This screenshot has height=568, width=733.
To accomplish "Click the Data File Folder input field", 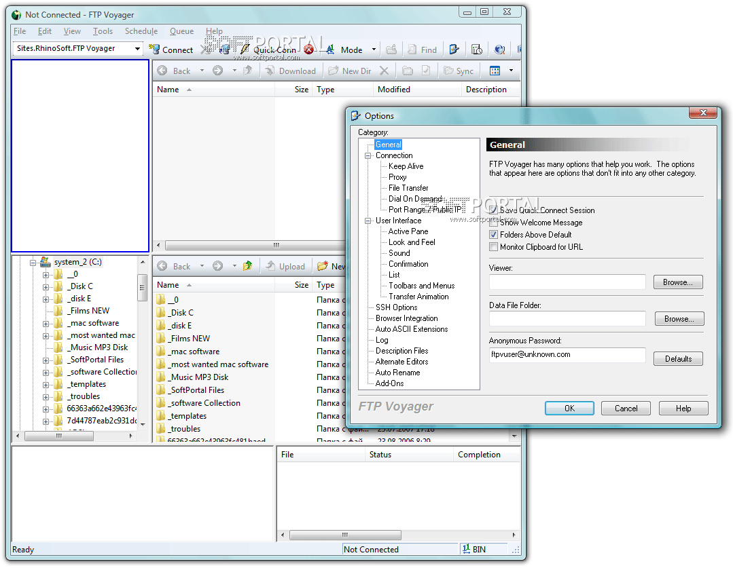I will pos(567,318).
